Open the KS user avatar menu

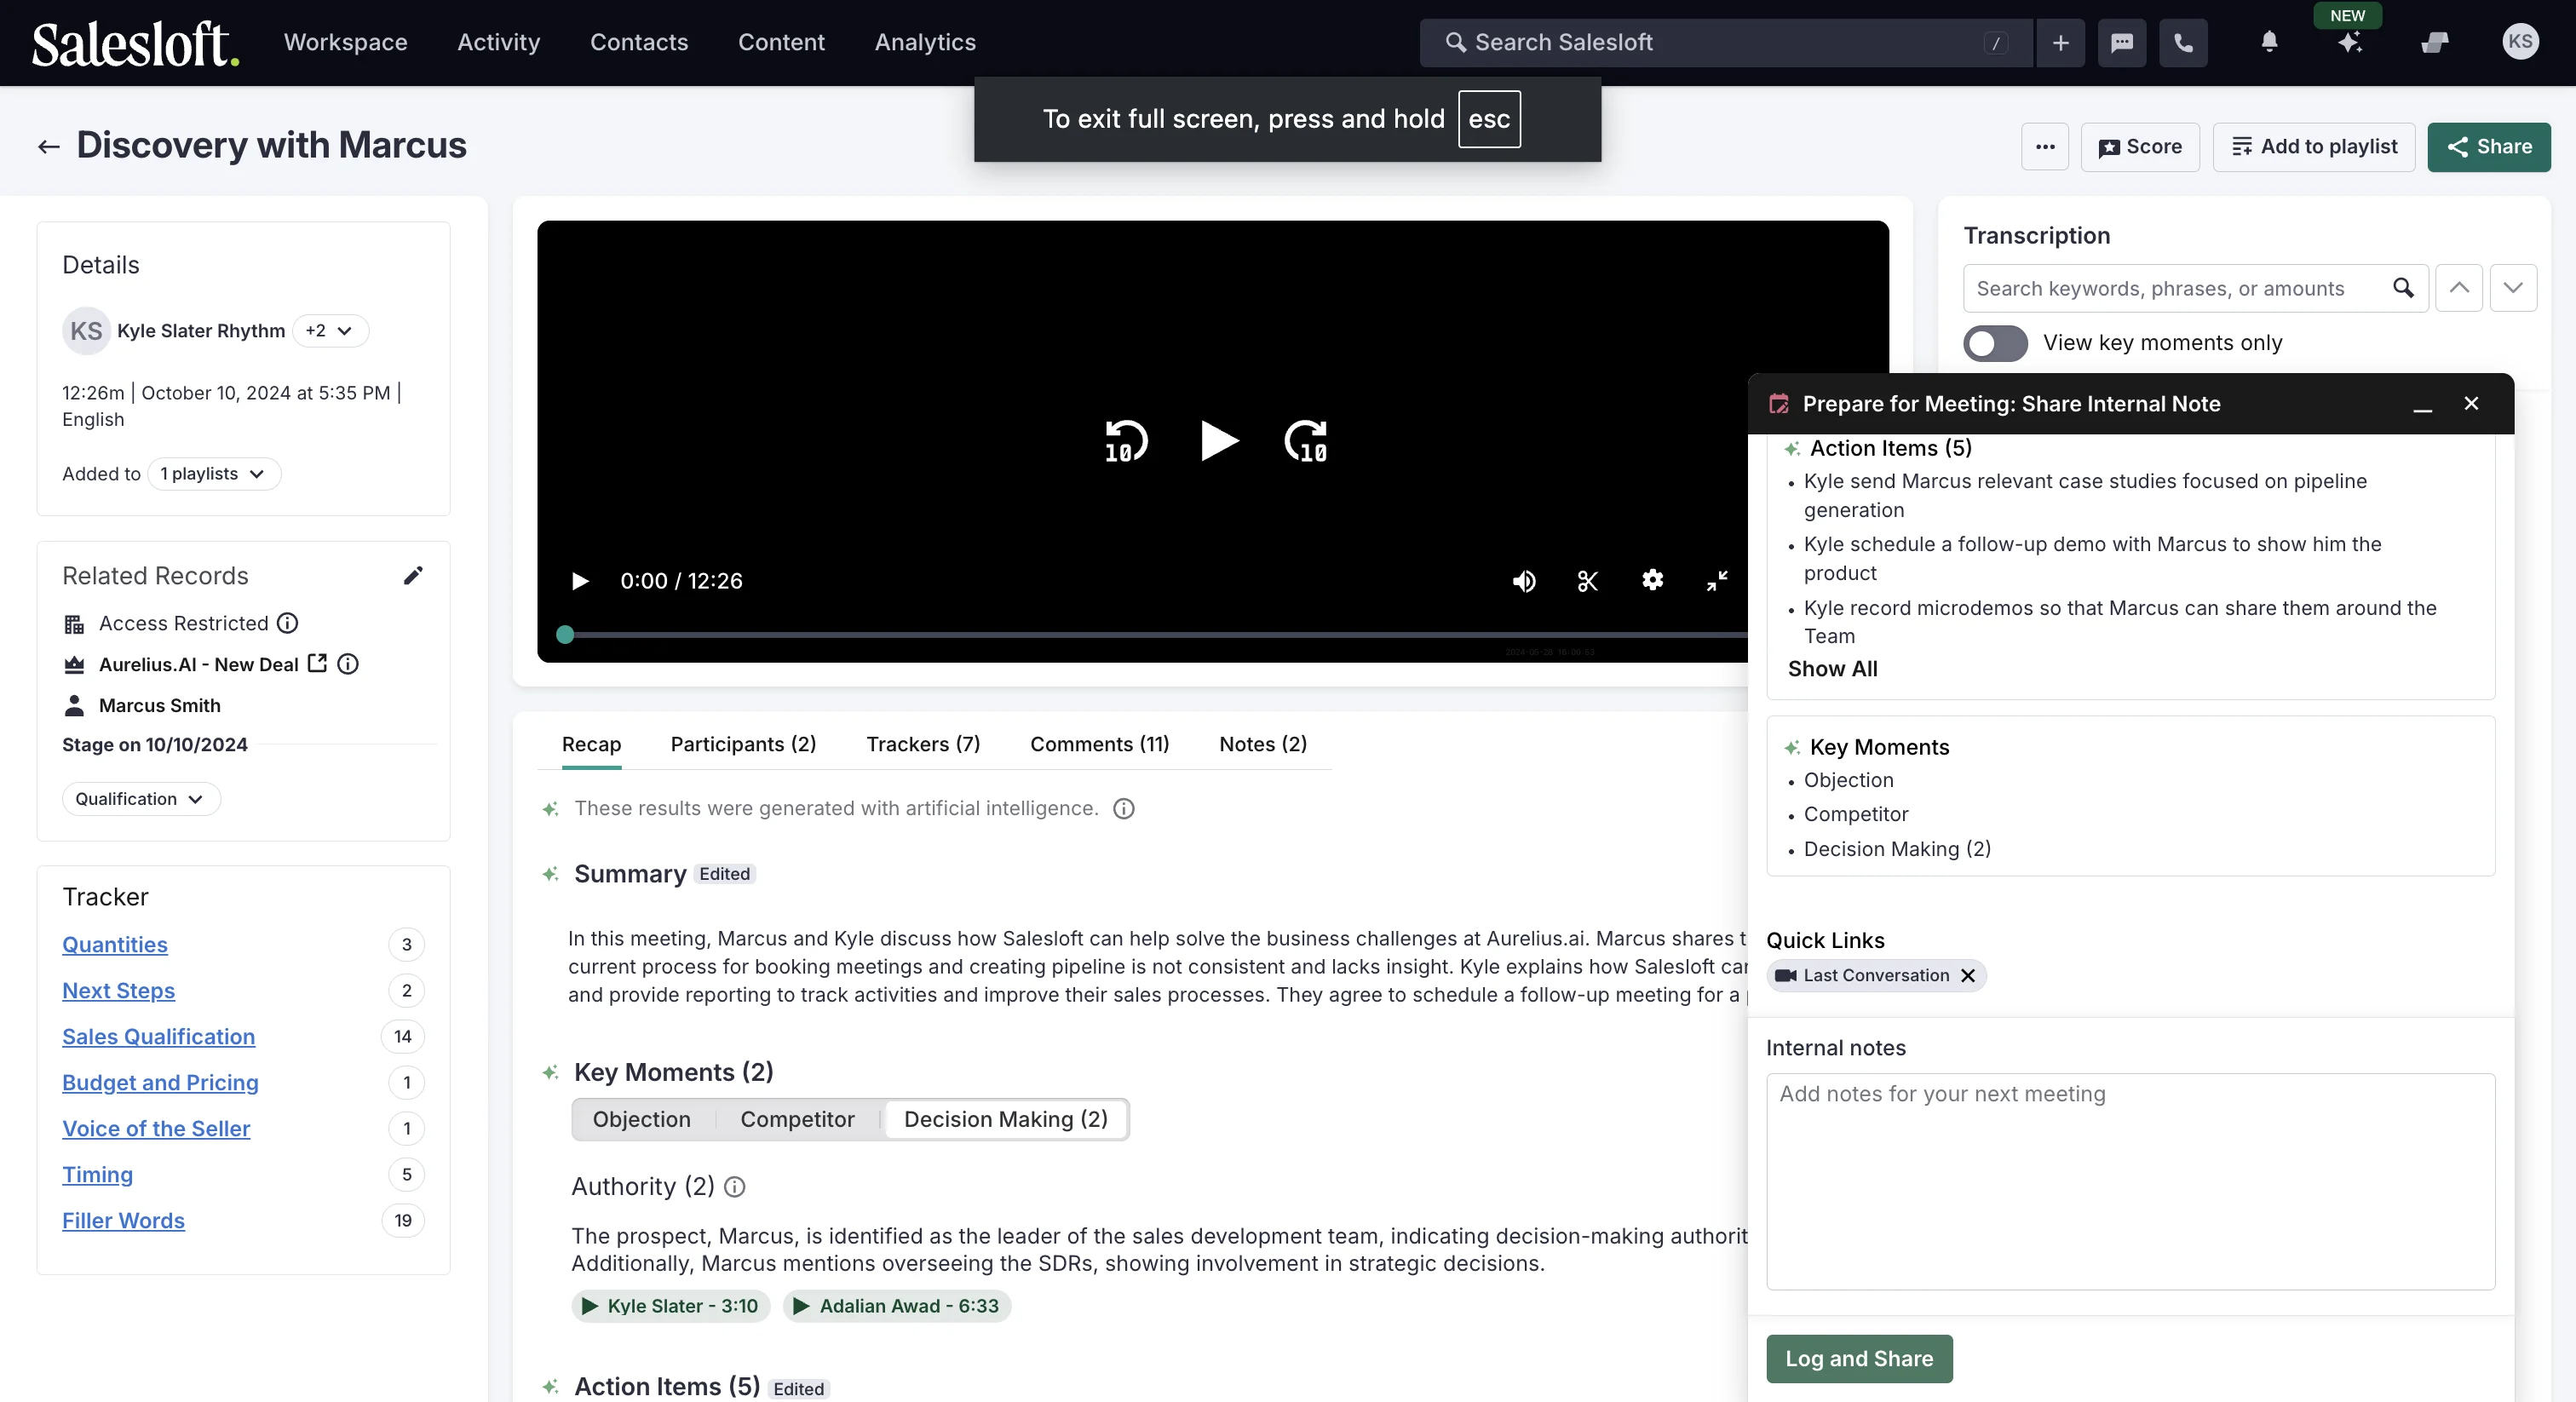(2520, 42)
